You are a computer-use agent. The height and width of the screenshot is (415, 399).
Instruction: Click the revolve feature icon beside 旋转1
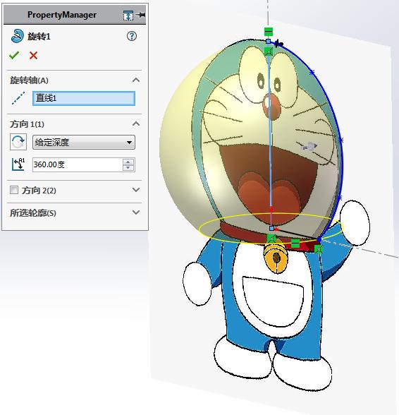coord(17,36)
